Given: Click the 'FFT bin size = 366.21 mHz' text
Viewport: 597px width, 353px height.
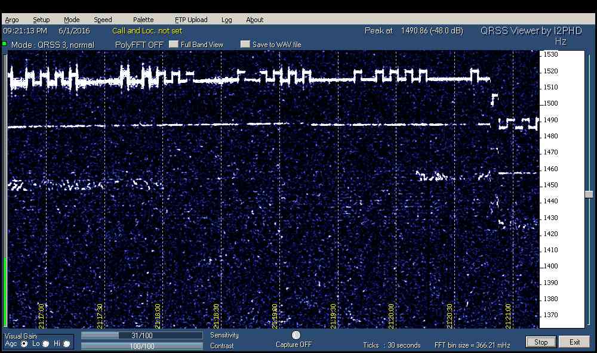Looking at the screenshot, I should (472, 345).
